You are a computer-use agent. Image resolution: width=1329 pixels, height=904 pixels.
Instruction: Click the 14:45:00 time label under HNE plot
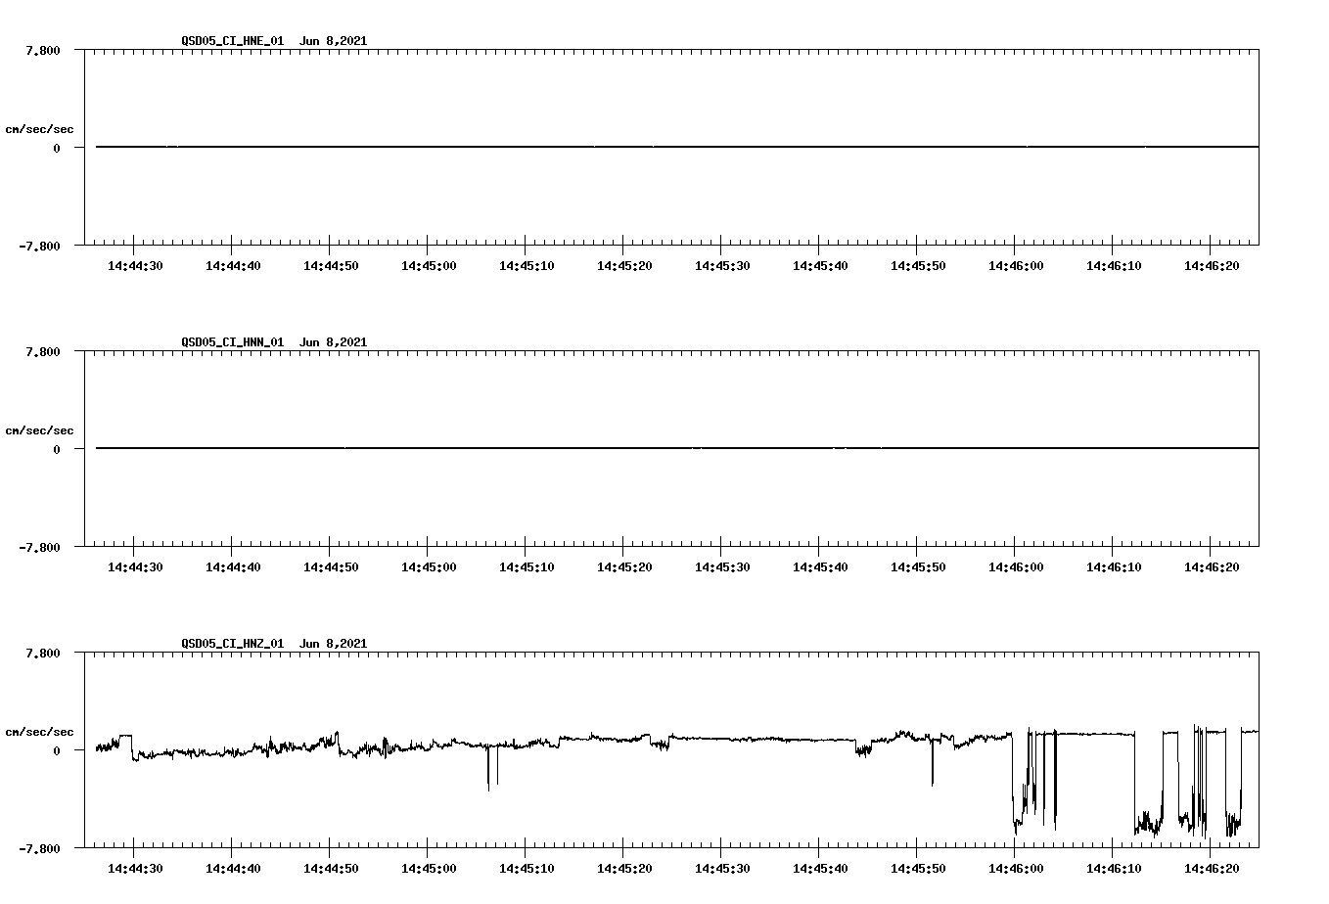pos(429,265)
